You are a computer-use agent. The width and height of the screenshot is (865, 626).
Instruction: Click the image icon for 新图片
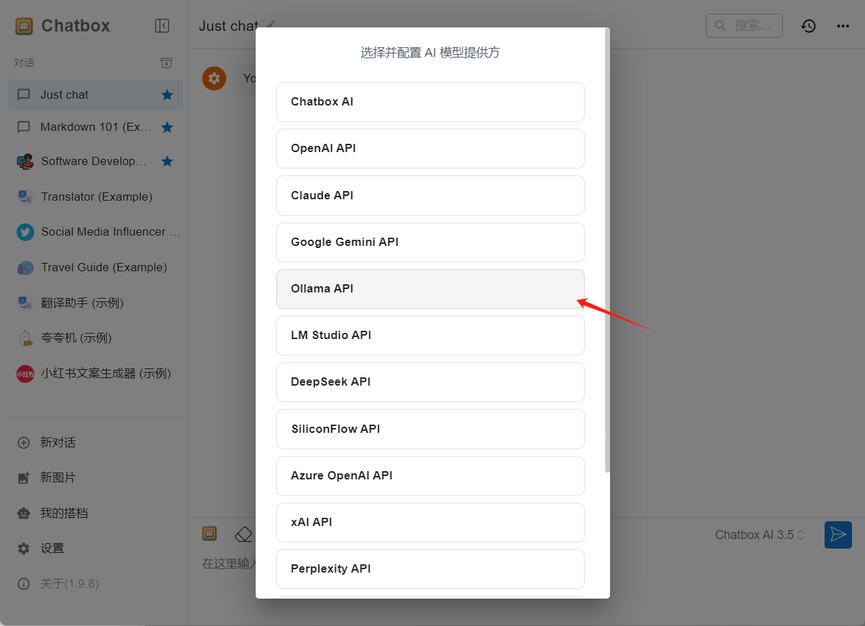(24, 478)
